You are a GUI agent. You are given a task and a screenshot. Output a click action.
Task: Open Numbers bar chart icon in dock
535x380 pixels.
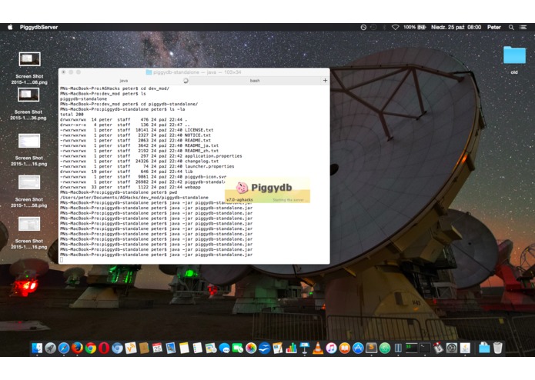click(x=291, y=348)
